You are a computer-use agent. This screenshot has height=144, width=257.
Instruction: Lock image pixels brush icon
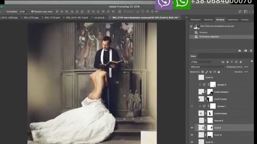point(207,72)
